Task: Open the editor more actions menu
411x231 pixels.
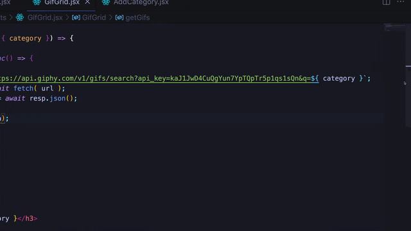Action: click(401, 2)
